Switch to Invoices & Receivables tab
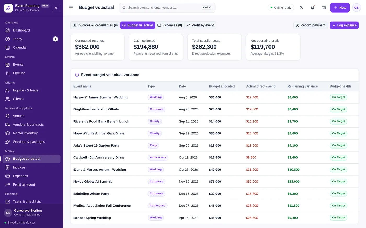The image size is (366, 228). (95, 25)
